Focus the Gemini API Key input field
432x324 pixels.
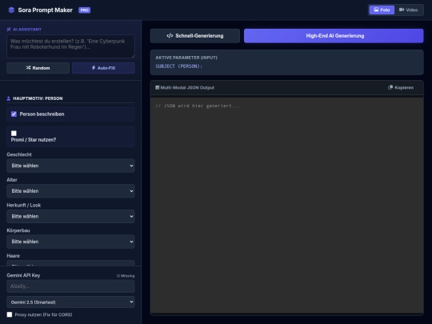pos(70,286)
